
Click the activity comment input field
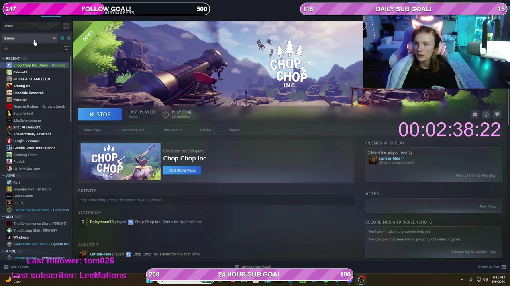pos(216,200)
